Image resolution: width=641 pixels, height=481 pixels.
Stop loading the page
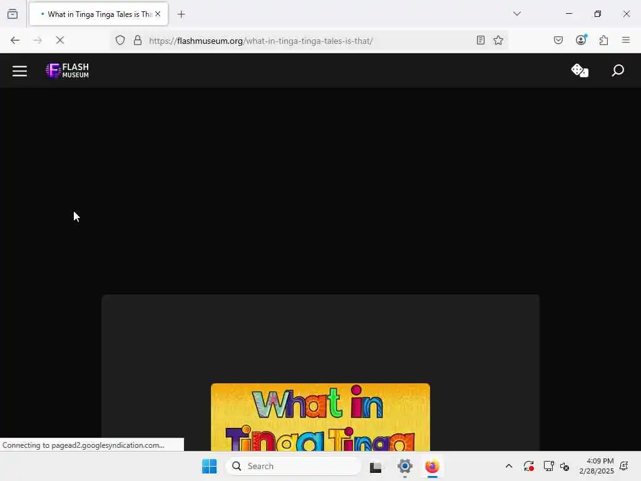[x=60, y=40]
